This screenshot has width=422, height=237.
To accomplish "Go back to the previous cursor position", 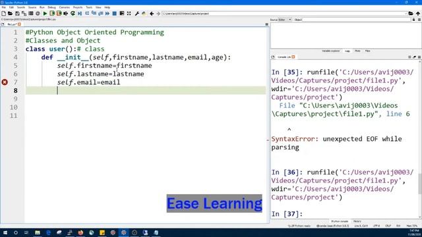I will [x=152, y=13].
